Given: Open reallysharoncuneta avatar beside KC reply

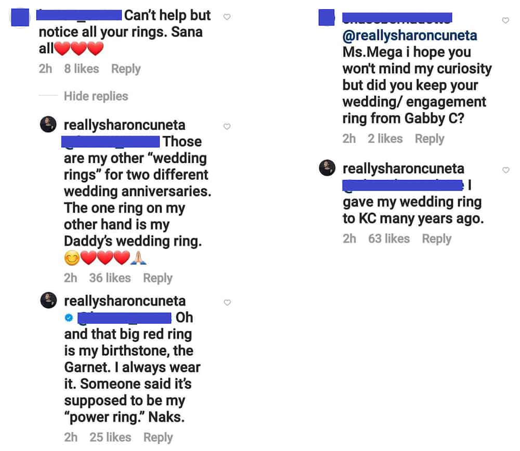Looking at the screenshot, I should (327, 167).
